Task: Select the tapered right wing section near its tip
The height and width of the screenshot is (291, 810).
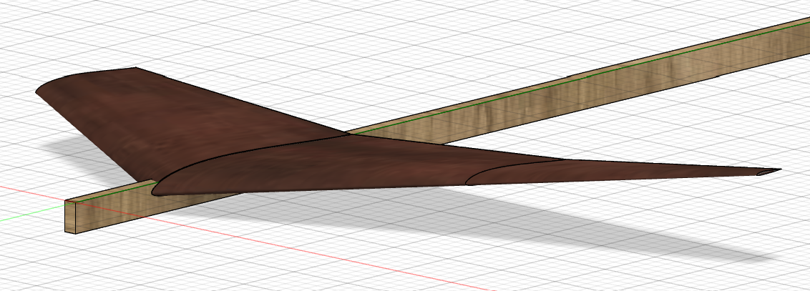Action: click(x=610, y=172)
